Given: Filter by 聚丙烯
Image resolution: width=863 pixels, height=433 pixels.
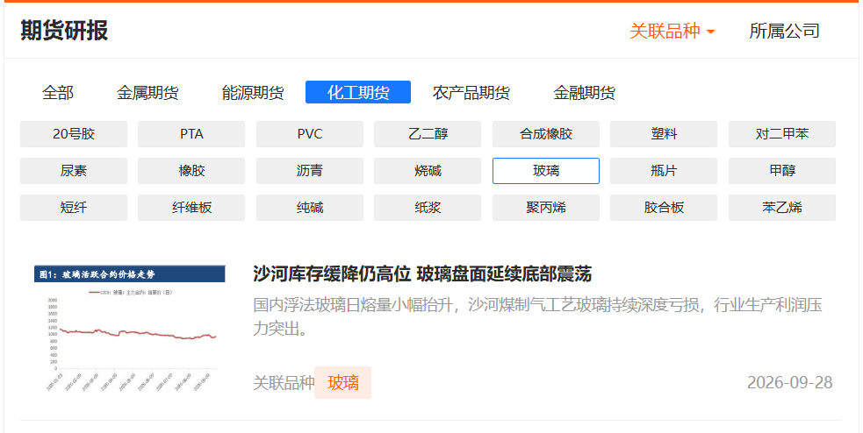Looking at the screenshot, I should [546, 208].
